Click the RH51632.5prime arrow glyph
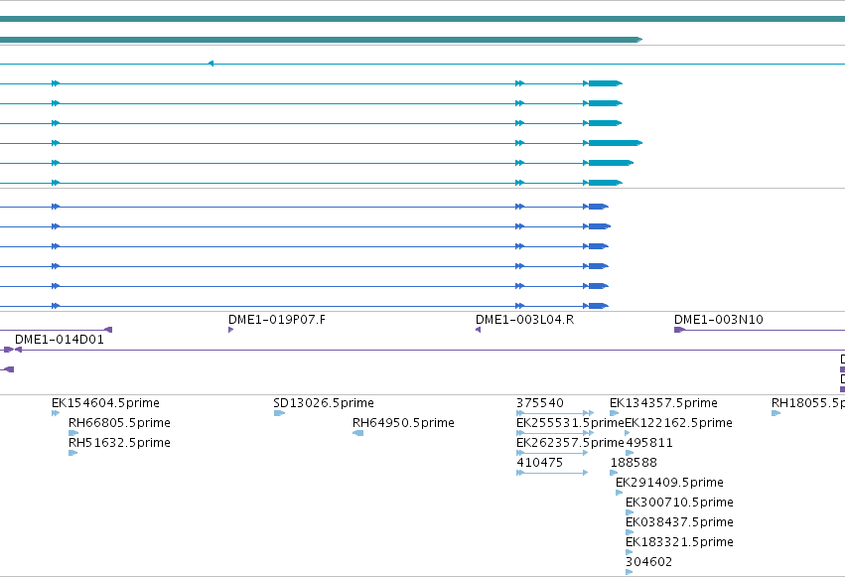The image size is (845, 577). point(73,453)
